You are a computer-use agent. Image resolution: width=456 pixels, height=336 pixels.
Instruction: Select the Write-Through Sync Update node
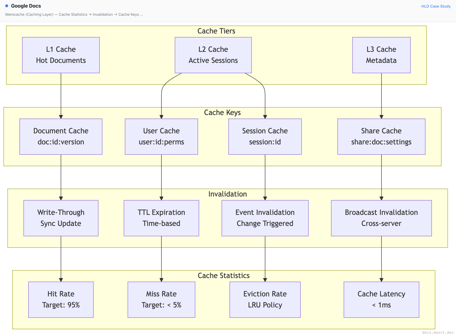[61, 218]
